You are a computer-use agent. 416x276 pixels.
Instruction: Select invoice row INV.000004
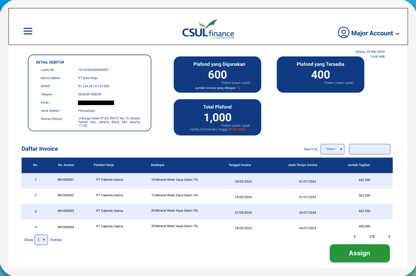tap(207, 227)
